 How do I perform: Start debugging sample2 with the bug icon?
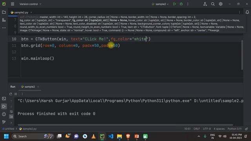181,4
